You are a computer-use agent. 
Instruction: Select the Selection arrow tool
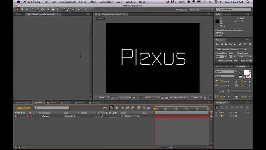click(17, 10)
